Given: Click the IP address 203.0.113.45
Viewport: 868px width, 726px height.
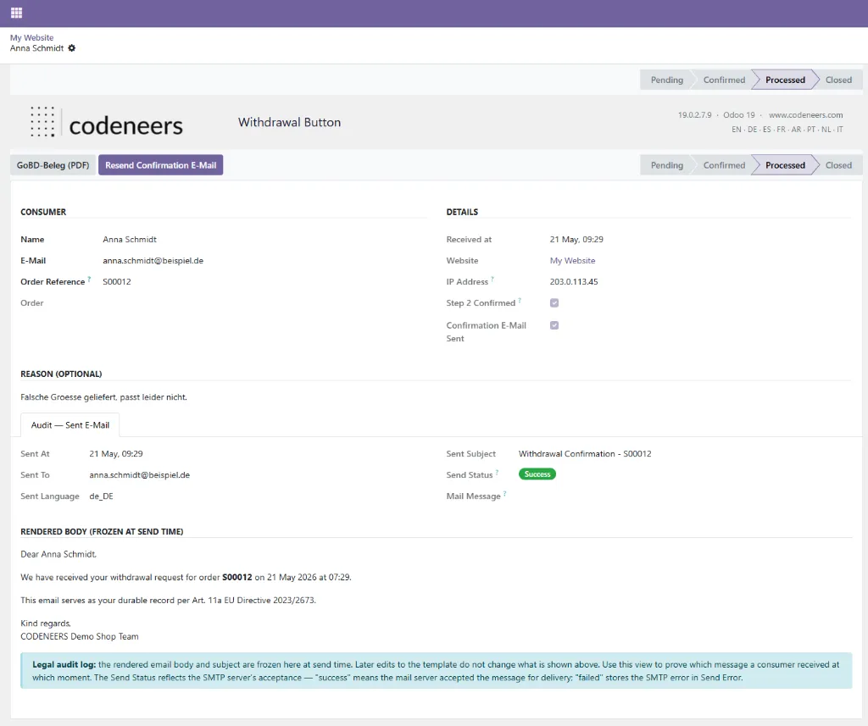Looking at the screenshot, I should [574, 281].
